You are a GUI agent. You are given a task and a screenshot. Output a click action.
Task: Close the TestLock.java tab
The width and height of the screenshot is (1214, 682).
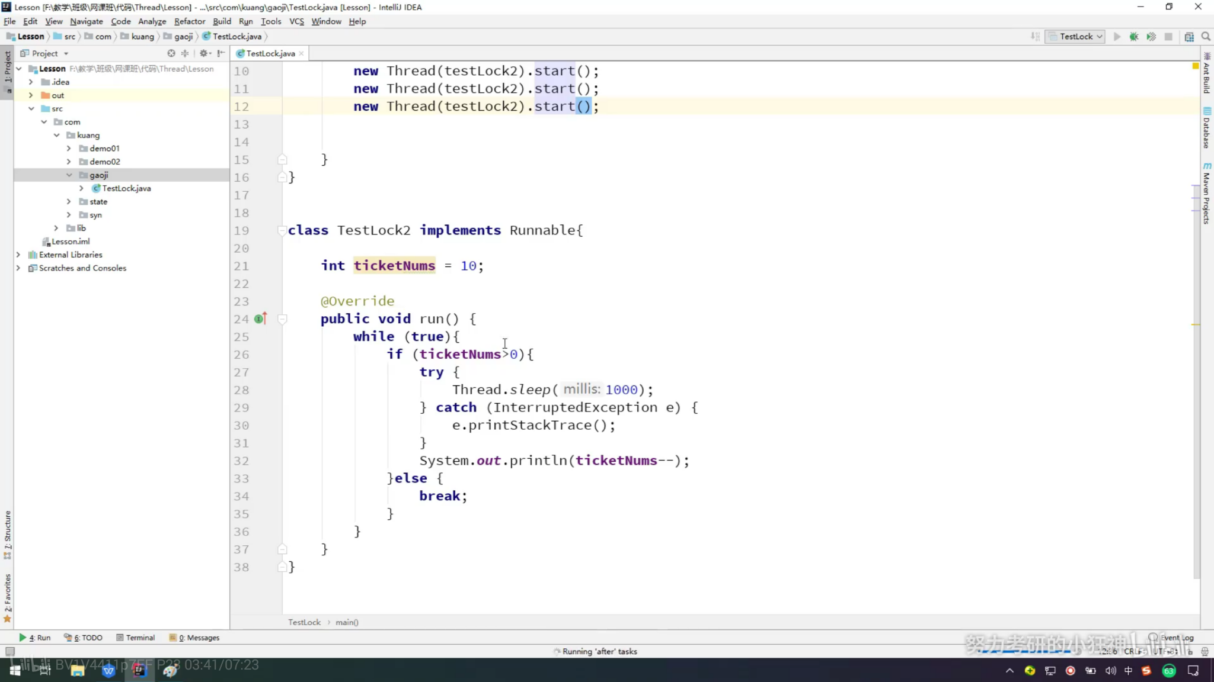click(x=302, y=53)
